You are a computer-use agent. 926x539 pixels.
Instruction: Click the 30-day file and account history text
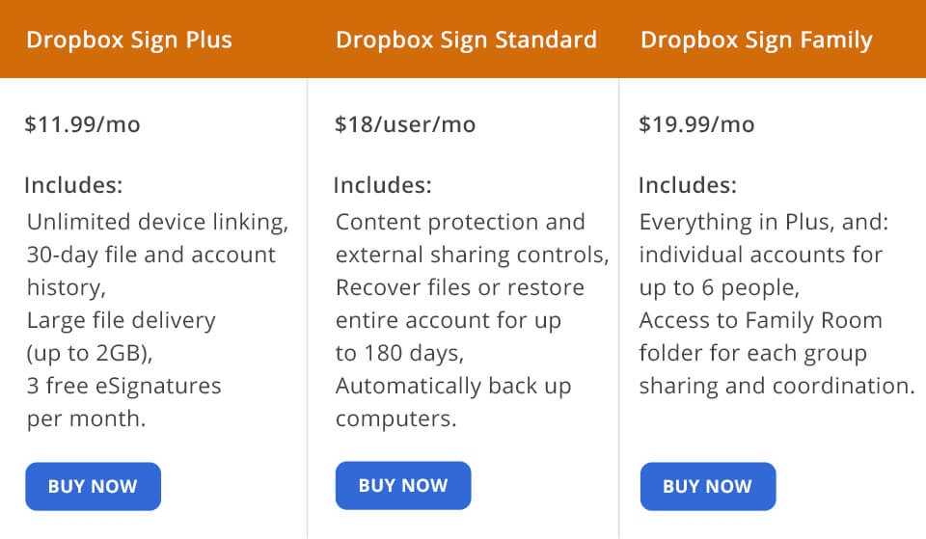(x=151, y=256)
